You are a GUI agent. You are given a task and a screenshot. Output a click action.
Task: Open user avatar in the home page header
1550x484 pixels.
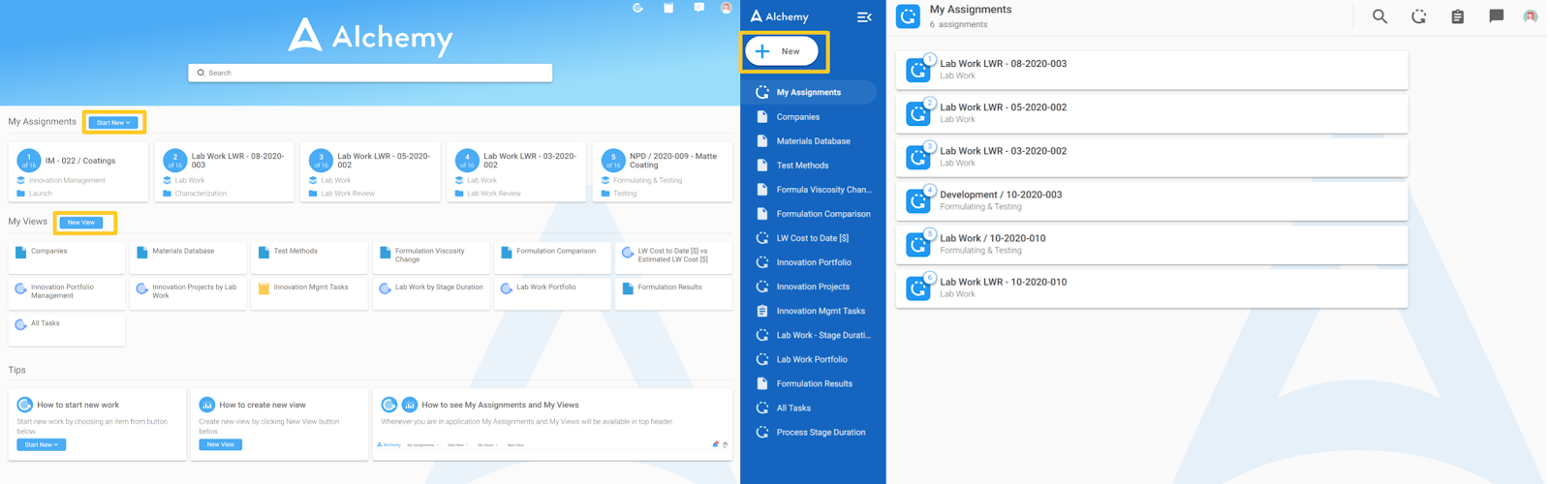tap(726, 8)
